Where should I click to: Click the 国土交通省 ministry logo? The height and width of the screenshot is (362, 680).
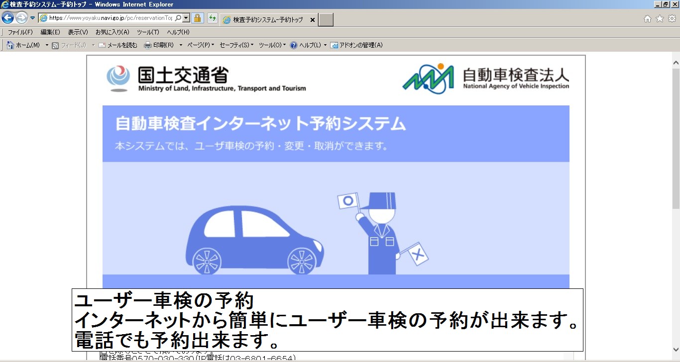click(x=206, y=79)
